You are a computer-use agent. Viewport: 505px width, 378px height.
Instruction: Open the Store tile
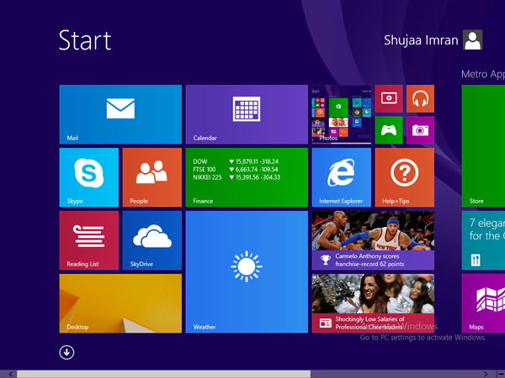pos(483,145)
